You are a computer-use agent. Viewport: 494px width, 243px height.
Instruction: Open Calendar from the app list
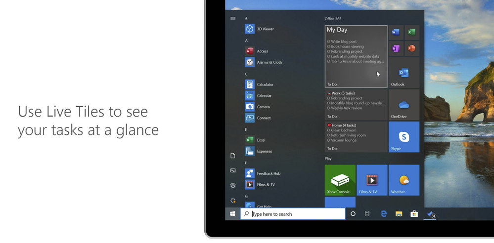pos(258,96)
